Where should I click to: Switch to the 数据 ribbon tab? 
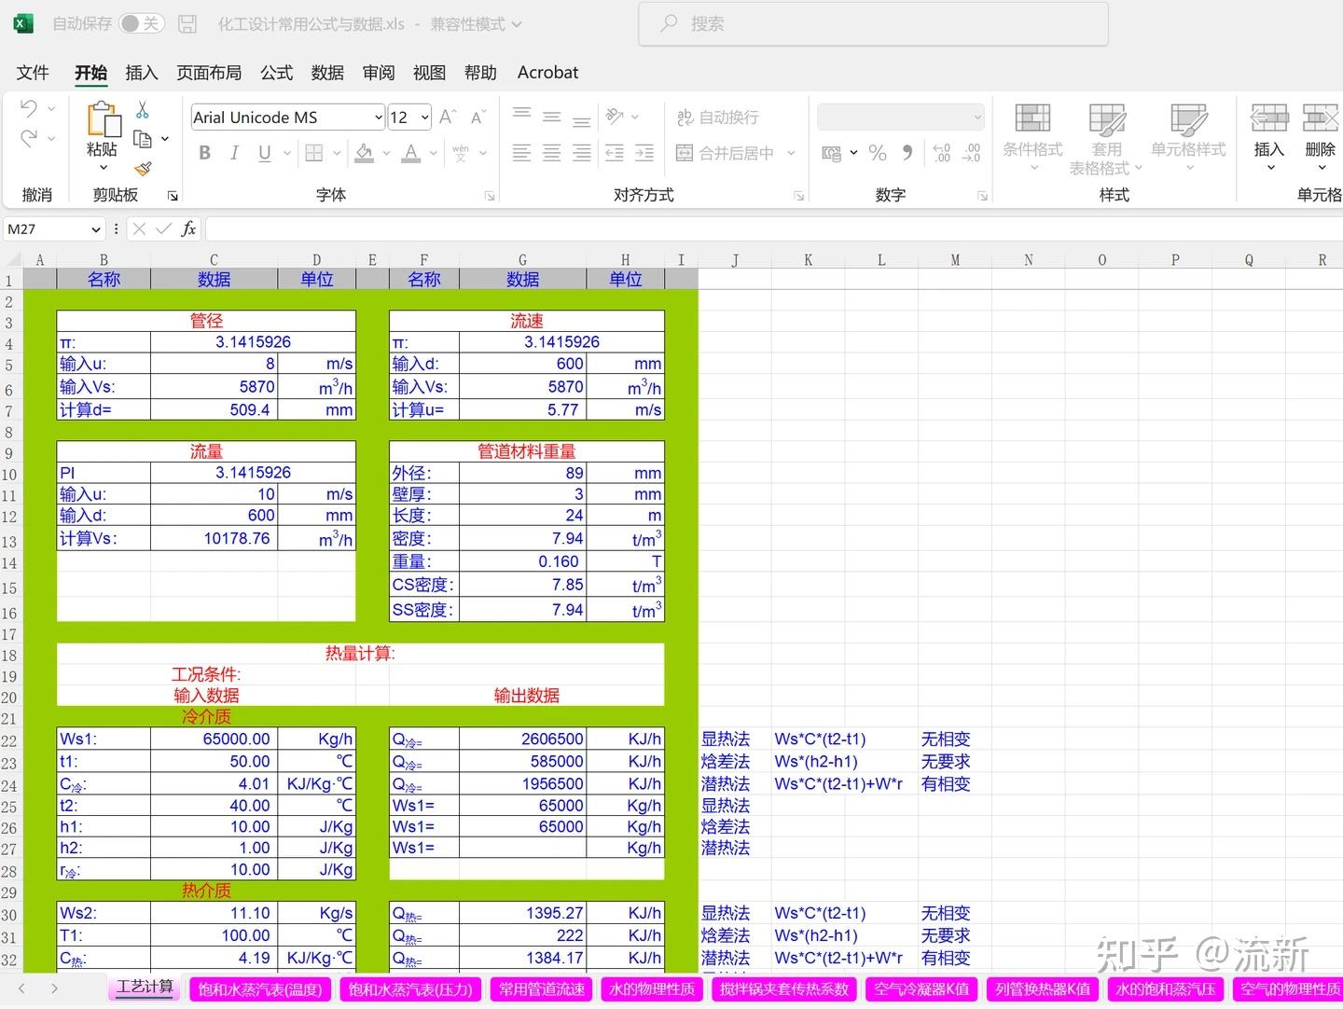pos(327,73)
